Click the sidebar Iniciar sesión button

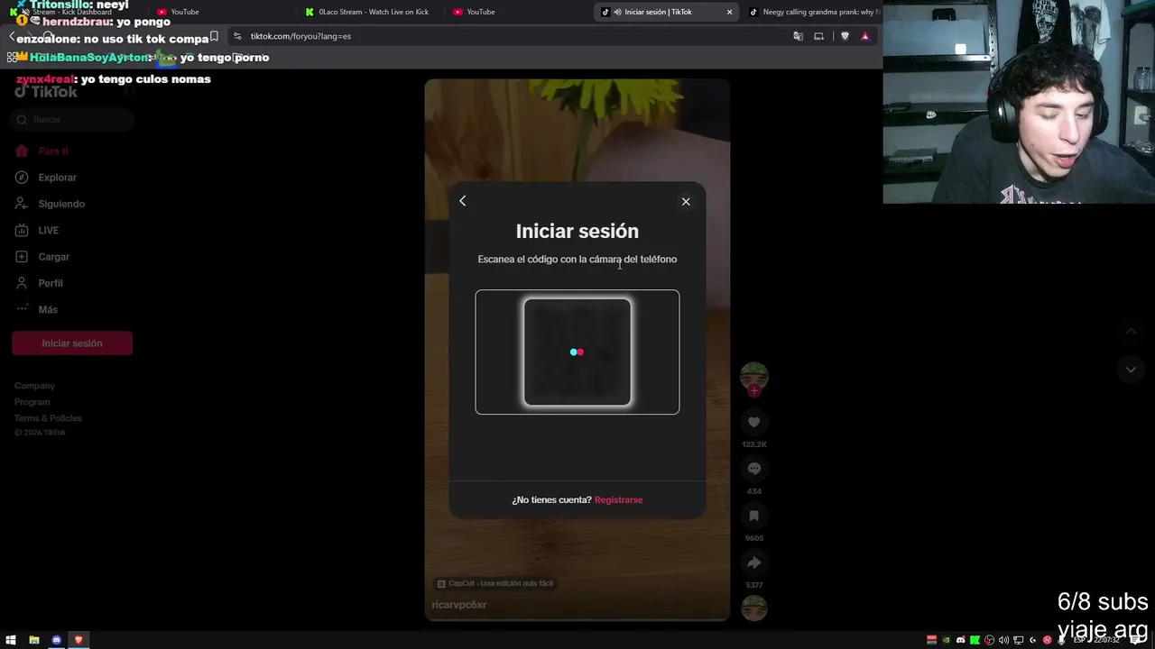pyautogui.click(x=72, y=343)
